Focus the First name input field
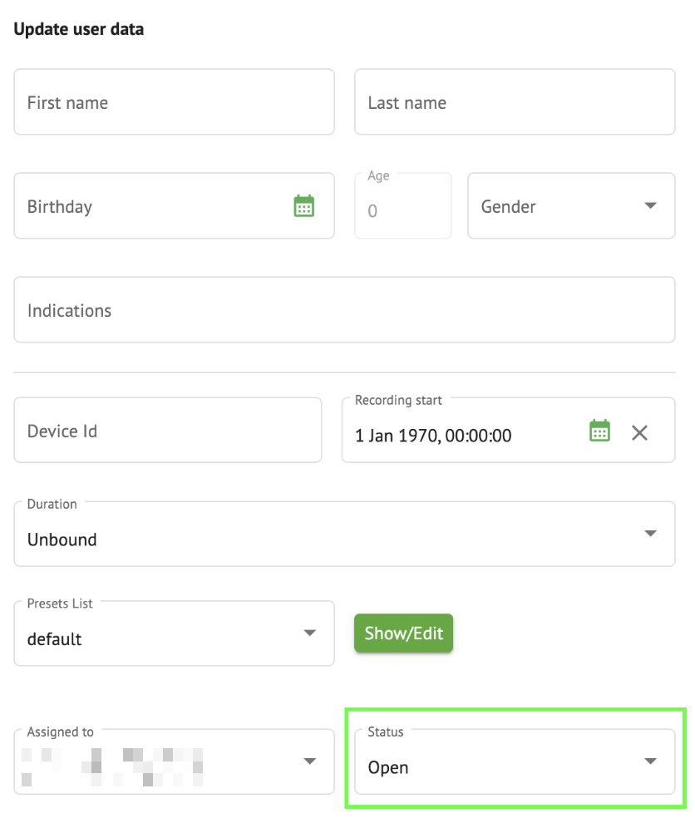 pyautogui.click(x=174, y=102)
